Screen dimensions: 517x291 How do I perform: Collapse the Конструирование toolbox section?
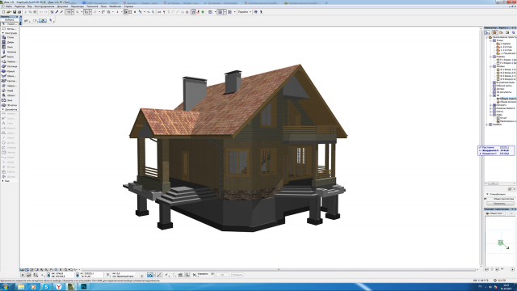tap(3, 33)
